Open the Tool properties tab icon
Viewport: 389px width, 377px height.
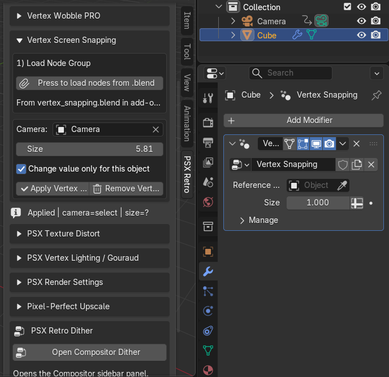pyautogui.click(x=208, y=98)
